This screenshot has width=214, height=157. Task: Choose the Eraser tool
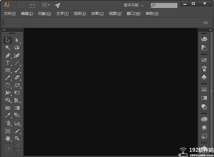coord(17,78)
